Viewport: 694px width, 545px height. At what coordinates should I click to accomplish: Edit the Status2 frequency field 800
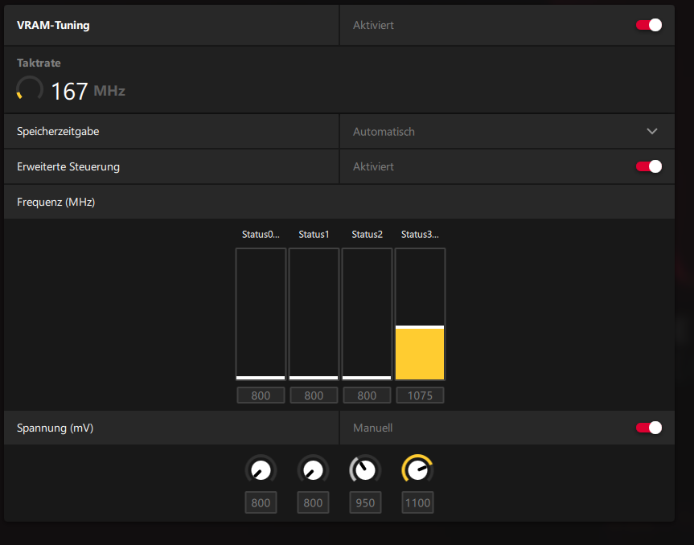(367, 395)
